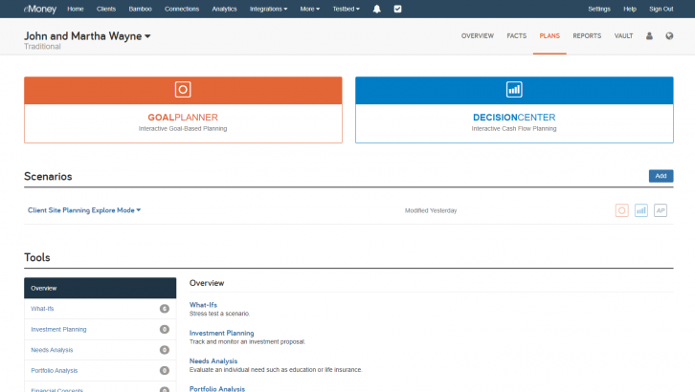The image size is (695, 392).
Task: Open the client profile person icon
Action: click(x=649, y=35)
